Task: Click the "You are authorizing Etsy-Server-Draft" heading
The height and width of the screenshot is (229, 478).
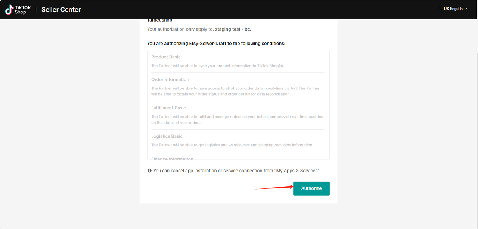Action: tap(216, 44)
